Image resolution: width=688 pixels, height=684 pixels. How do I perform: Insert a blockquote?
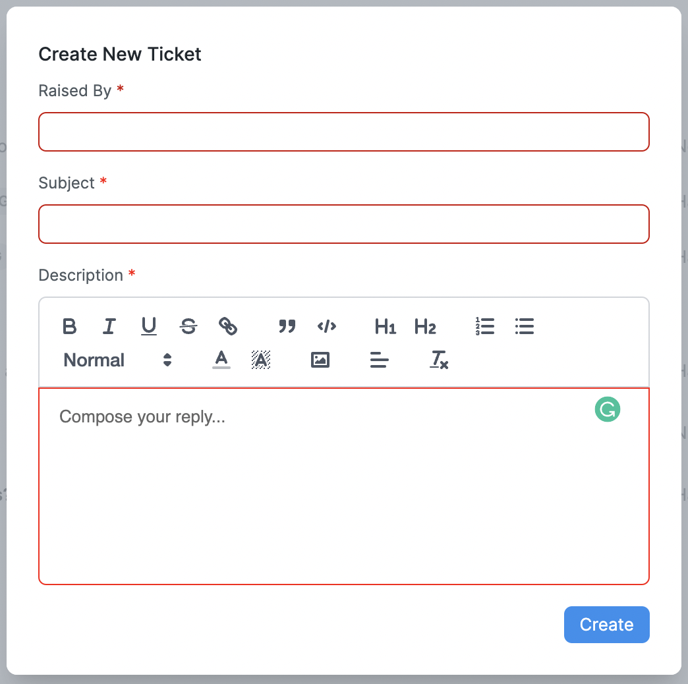click(287, 326)
